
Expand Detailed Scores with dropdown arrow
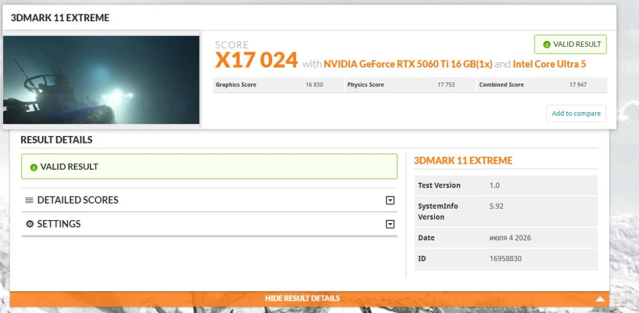click(x=390, y=200)
